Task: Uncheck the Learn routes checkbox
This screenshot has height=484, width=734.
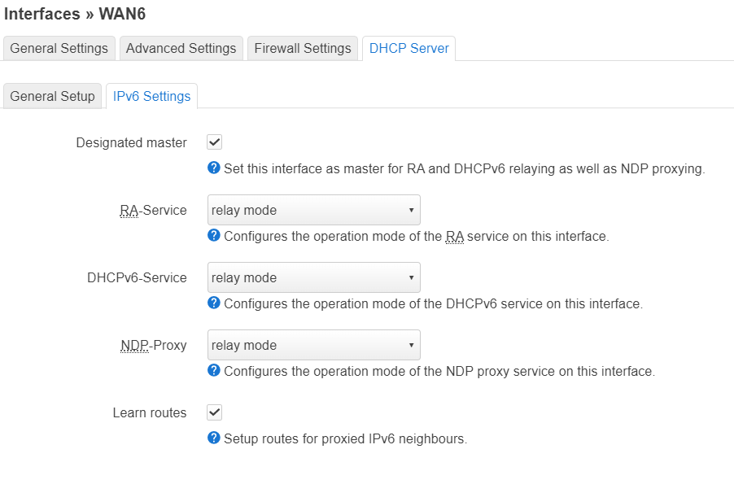Action: tap(215, 412)
